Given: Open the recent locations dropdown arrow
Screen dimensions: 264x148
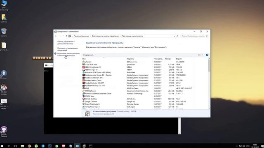Looking at the screenshot, I should 64,36.
